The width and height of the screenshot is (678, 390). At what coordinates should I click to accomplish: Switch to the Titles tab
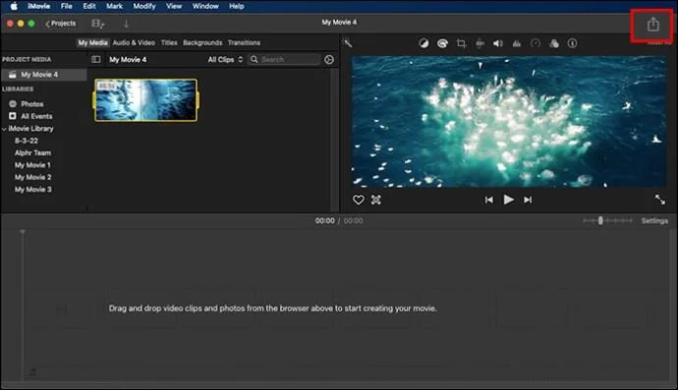pos(169,43)
